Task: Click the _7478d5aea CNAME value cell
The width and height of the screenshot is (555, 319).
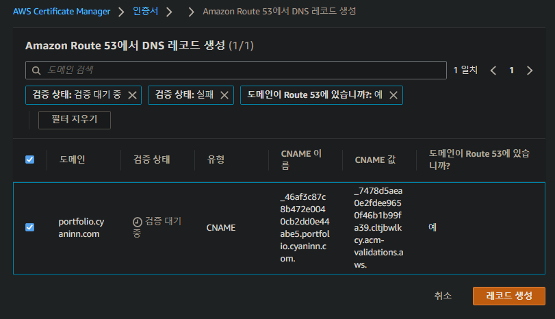Action: tap(378, 228)
